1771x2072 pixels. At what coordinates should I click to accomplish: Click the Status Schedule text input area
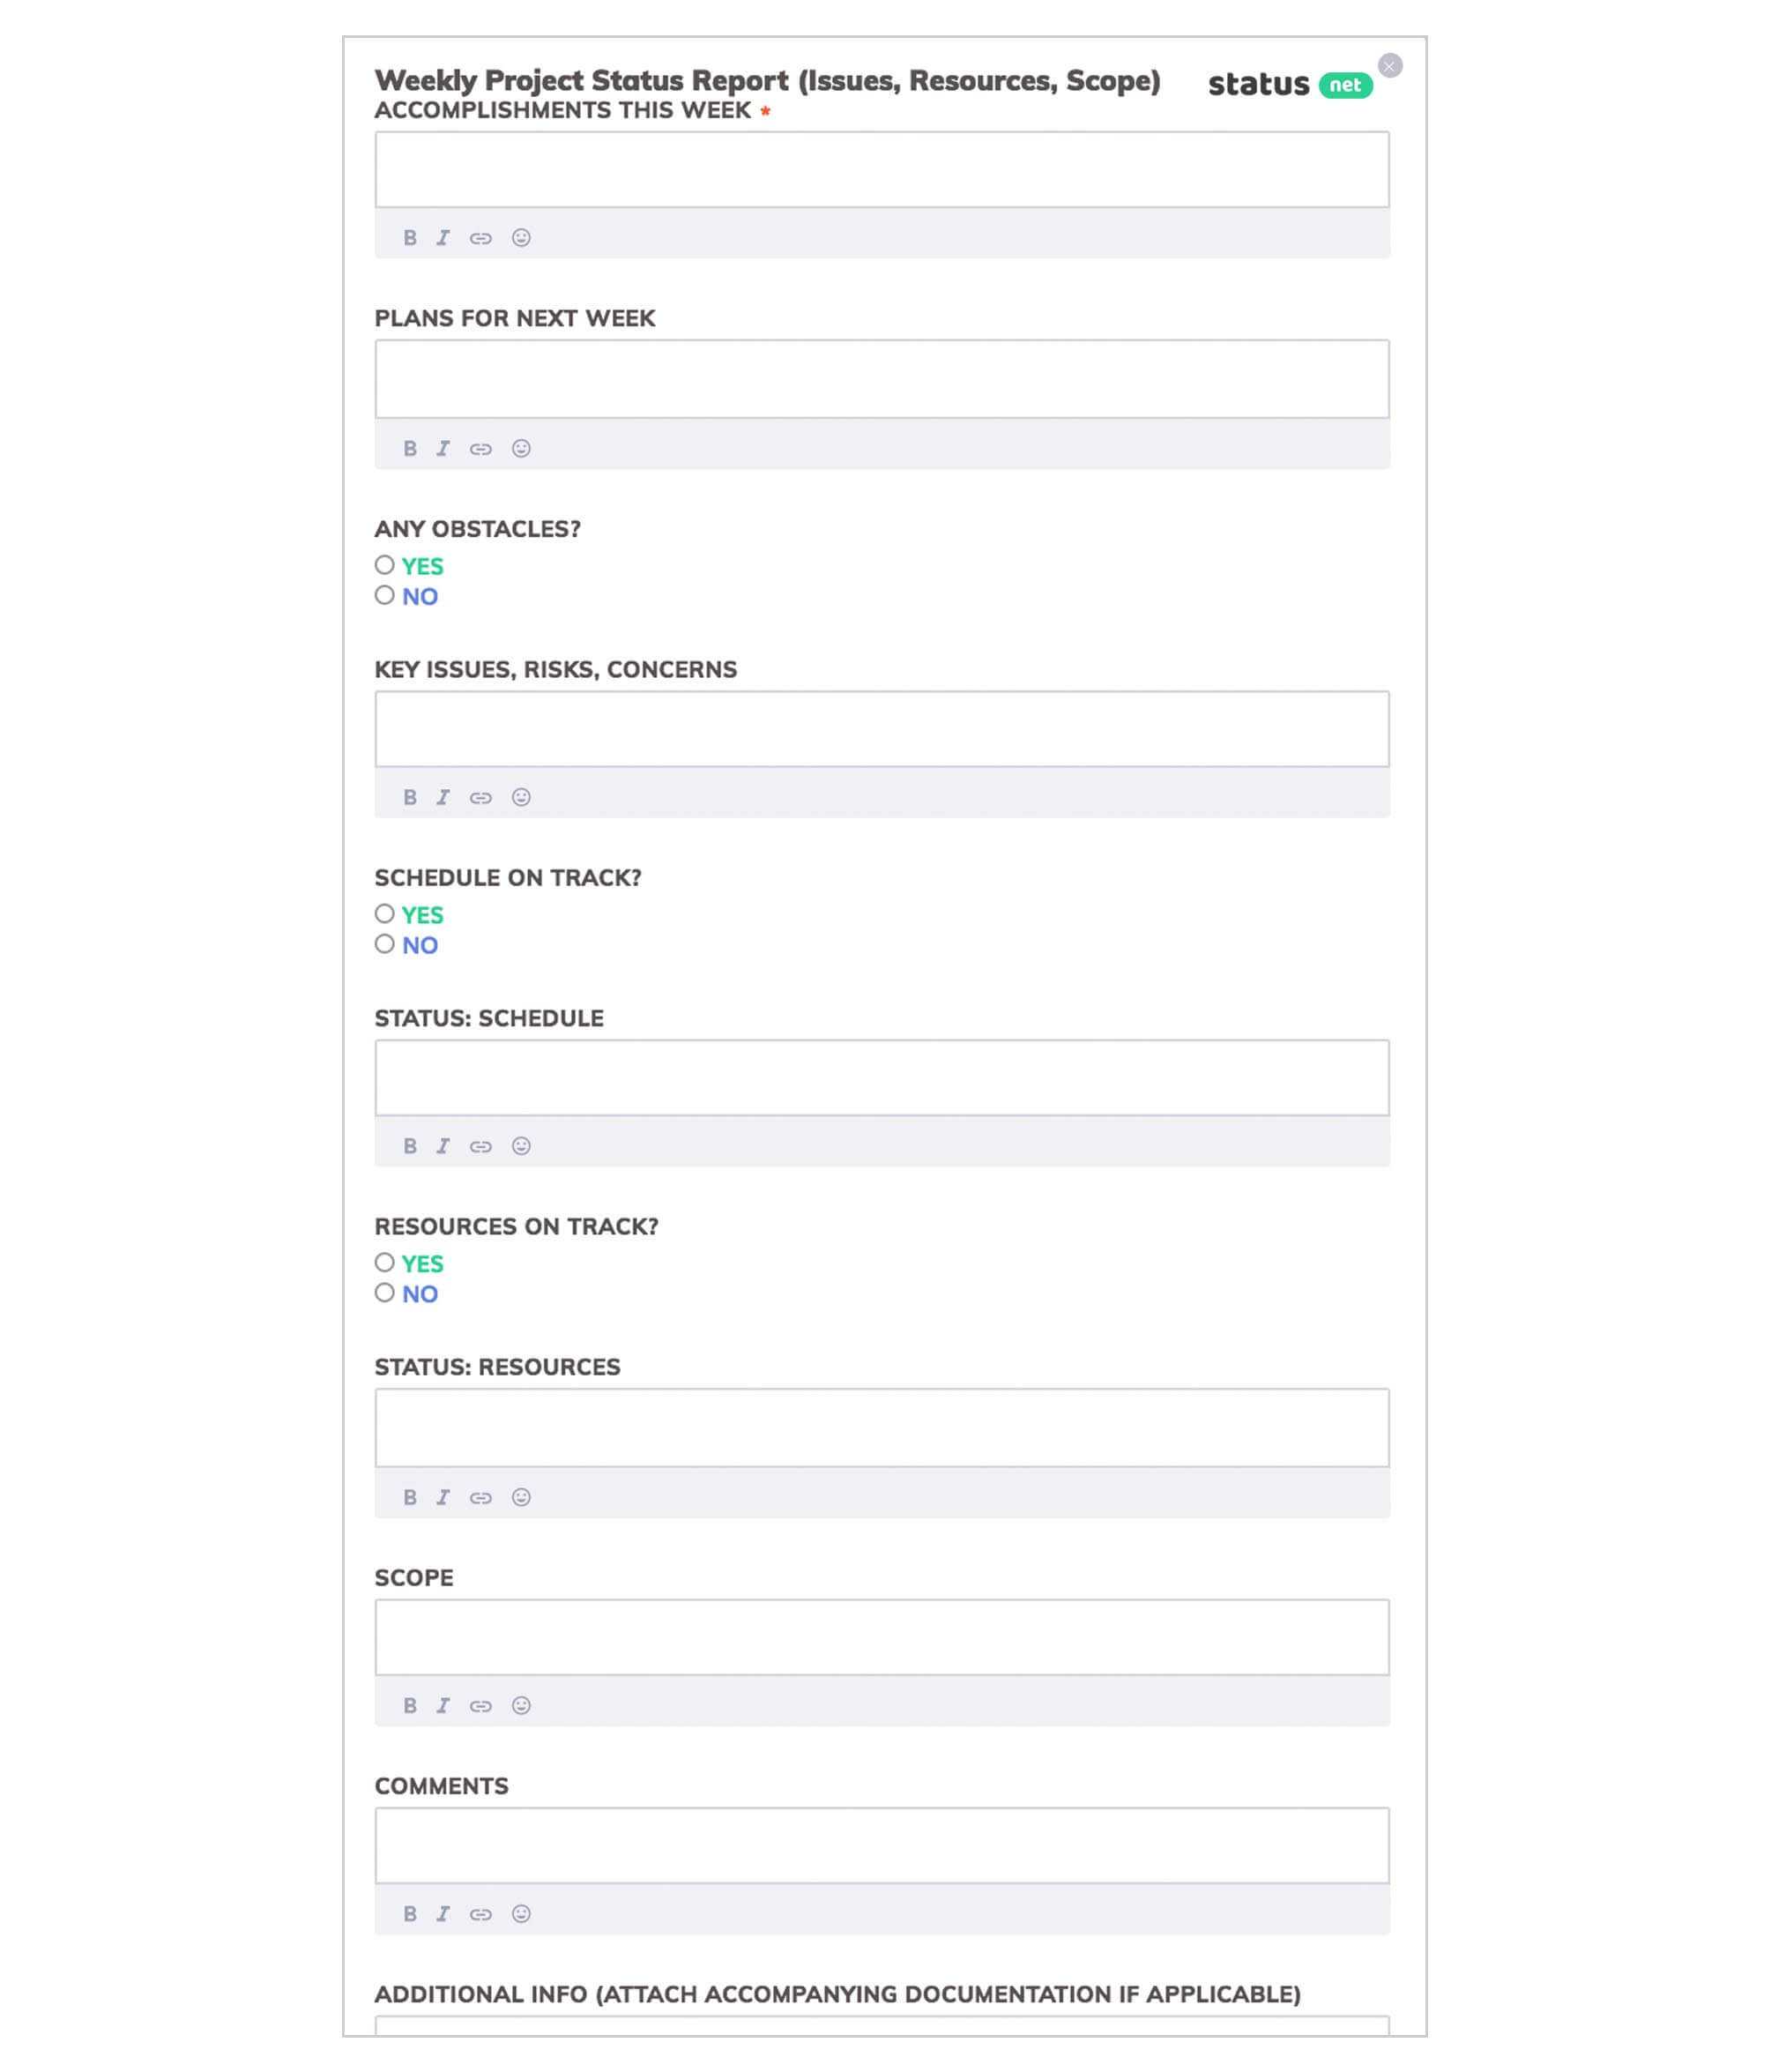[881, 1076]
